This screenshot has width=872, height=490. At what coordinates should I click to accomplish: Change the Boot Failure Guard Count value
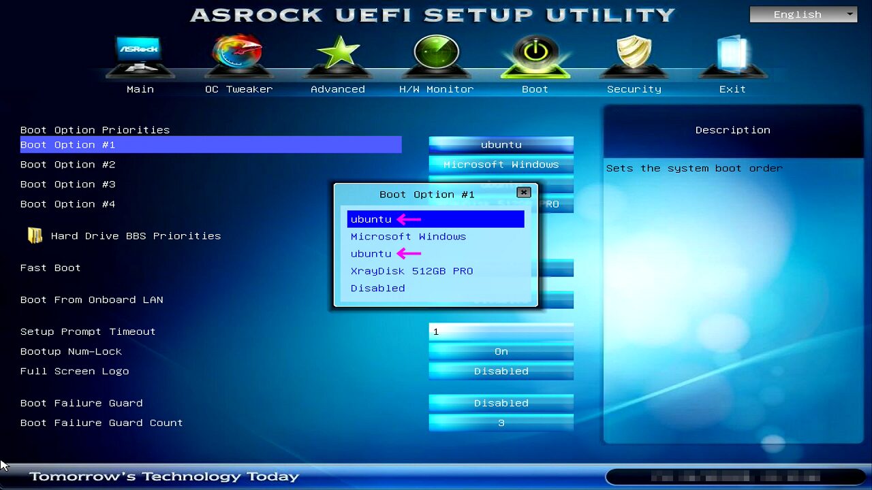(501, 423)
